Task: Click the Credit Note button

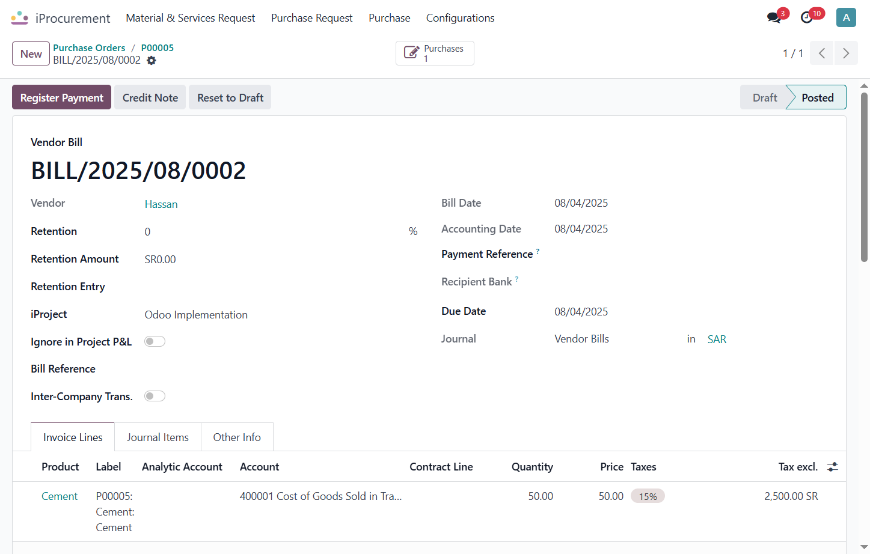Action: [150, 97]
